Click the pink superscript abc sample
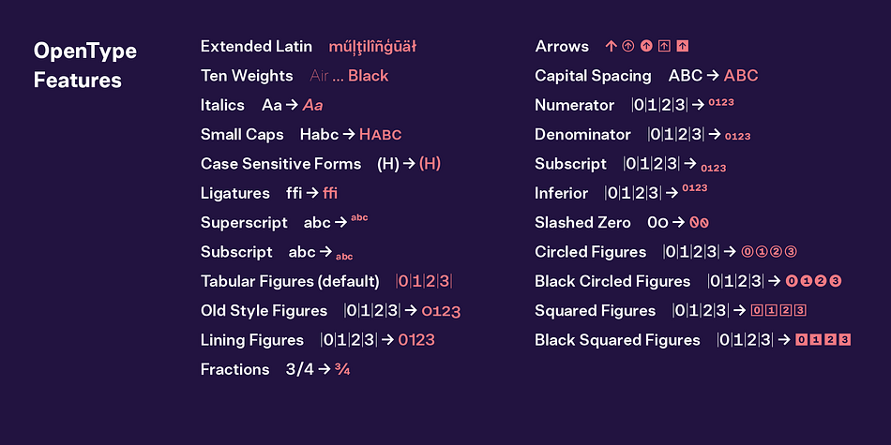This screenshot has width=891, height=445. click(359, 218)
